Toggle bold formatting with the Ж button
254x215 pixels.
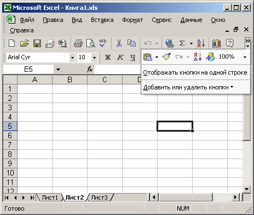pyautogui.click(x=108, y=58)
